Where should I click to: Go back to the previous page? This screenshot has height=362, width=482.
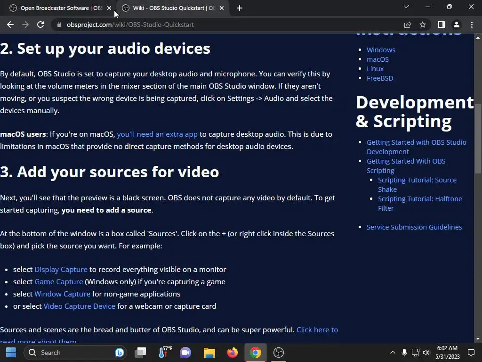coord(10,25)
